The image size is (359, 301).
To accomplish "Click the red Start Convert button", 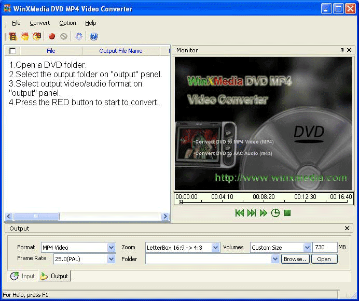I will (x=52, y=36).
